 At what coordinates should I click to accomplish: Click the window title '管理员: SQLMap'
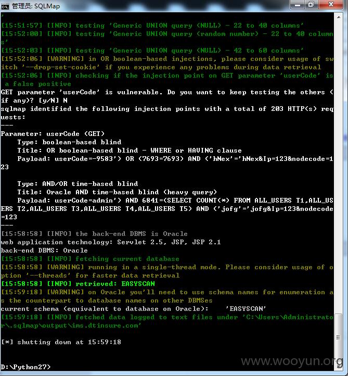pyautogui.click(x=36, y=6)
